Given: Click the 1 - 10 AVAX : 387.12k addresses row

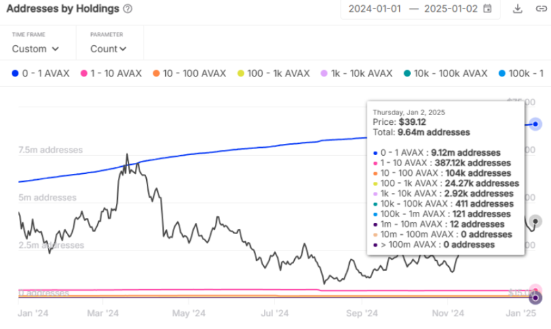Looking at the screenshot, I should pos(442,163).
